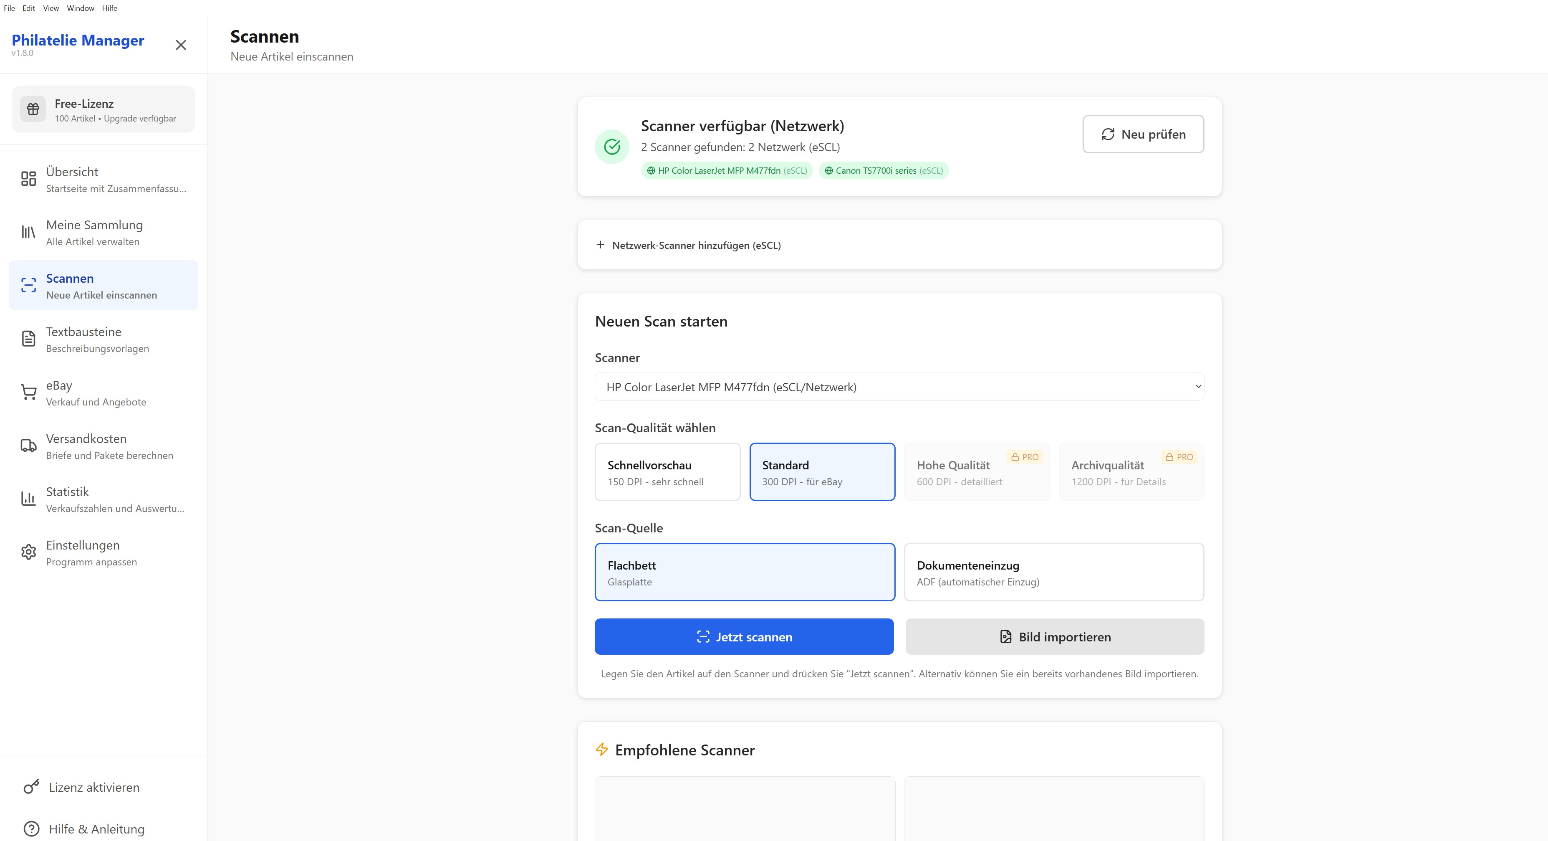Screen dimensions: 1548x841
Task: Click the Scannen barcode-scan icon
Action: click(x=28, y=285)
